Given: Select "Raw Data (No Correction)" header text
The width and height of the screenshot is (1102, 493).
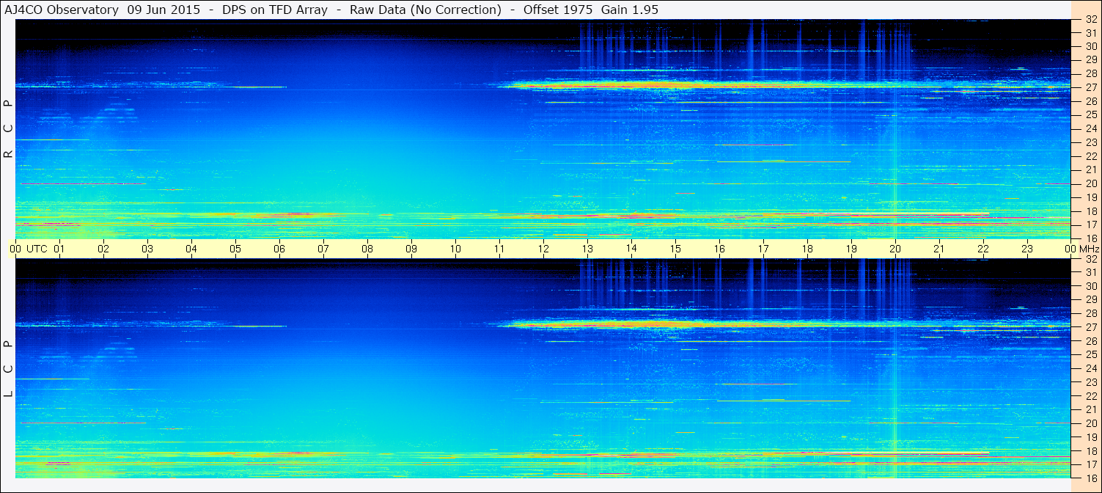Looking at the screenshot, I should 425,10.
